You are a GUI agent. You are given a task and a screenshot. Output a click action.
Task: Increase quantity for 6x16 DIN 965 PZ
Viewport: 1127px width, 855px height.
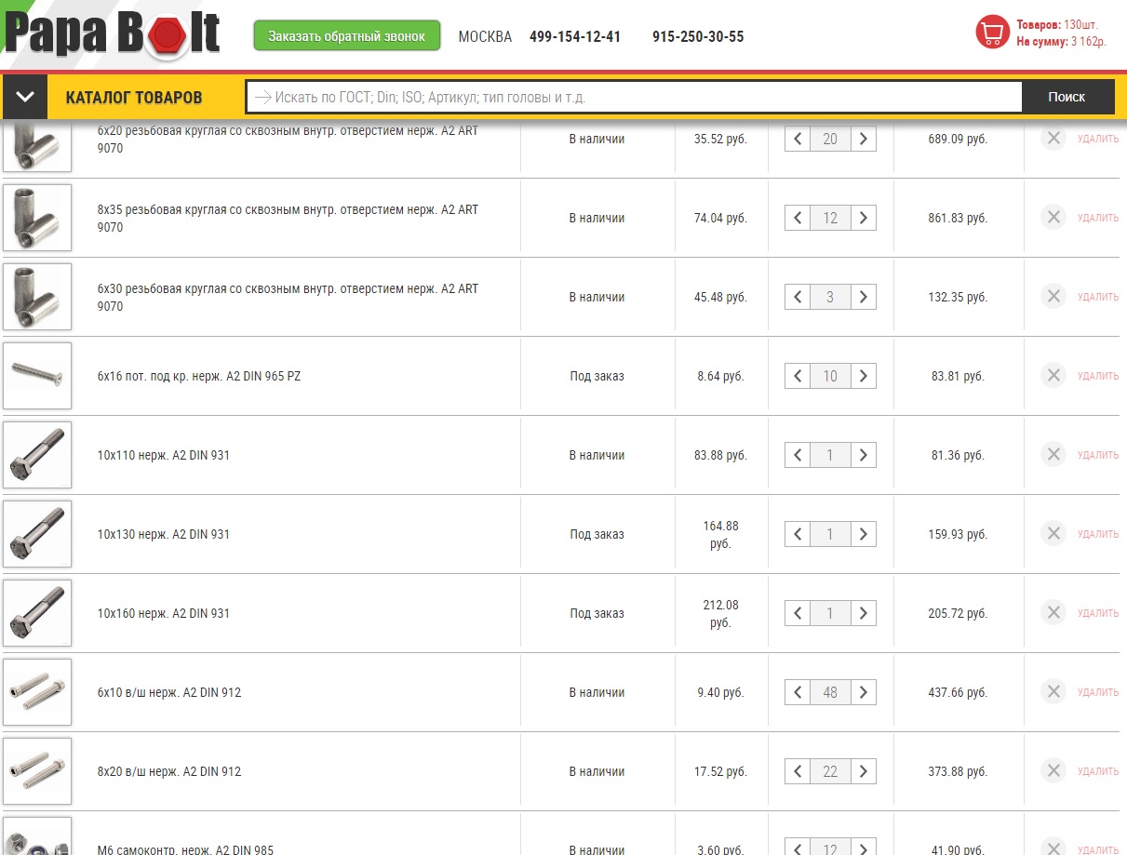pyautogui.click(x=864, y=377)
